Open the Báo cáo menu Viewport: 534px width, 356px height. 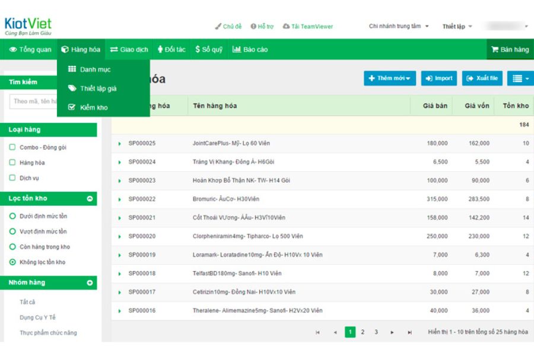point(250,49)
